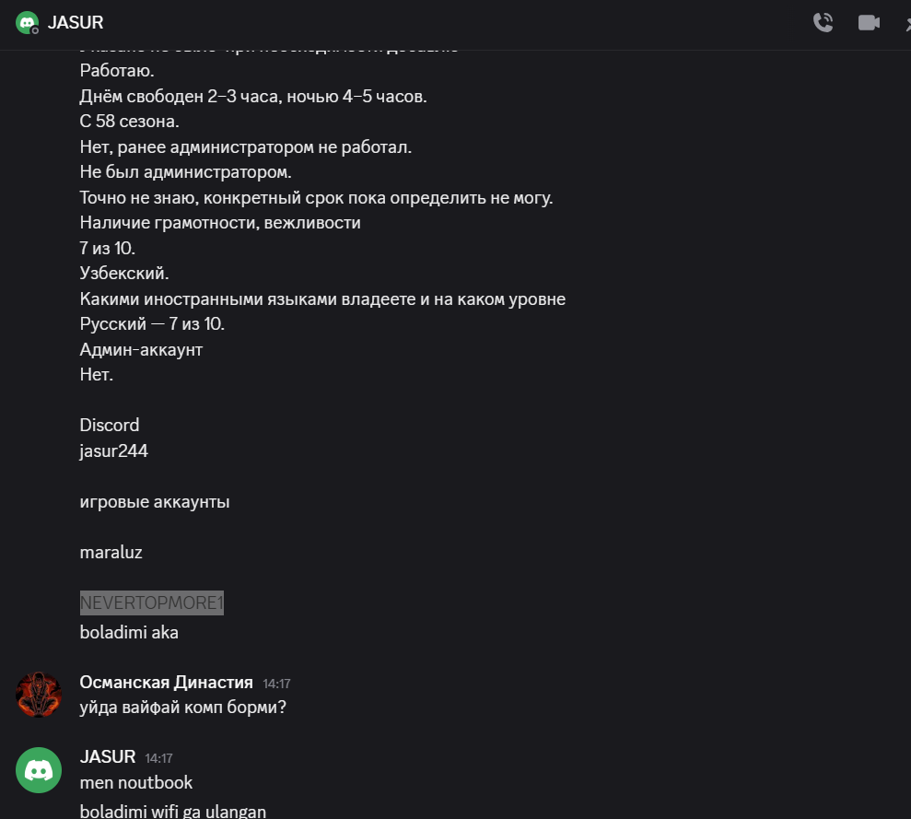This screenshot has height=819, width=911.
Task: Click the JASUR username above 'men noutbook'
Action: (108, 757)
